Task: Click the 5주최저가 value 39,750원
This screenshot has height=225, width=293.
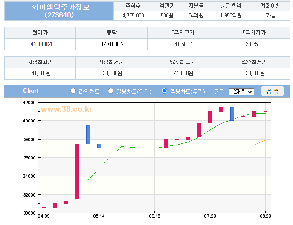Action: pos(255,44)
